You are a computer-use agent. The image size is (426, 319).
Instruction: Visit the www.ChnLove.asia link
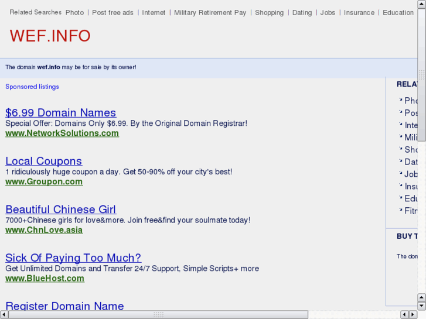click(44, 230)
